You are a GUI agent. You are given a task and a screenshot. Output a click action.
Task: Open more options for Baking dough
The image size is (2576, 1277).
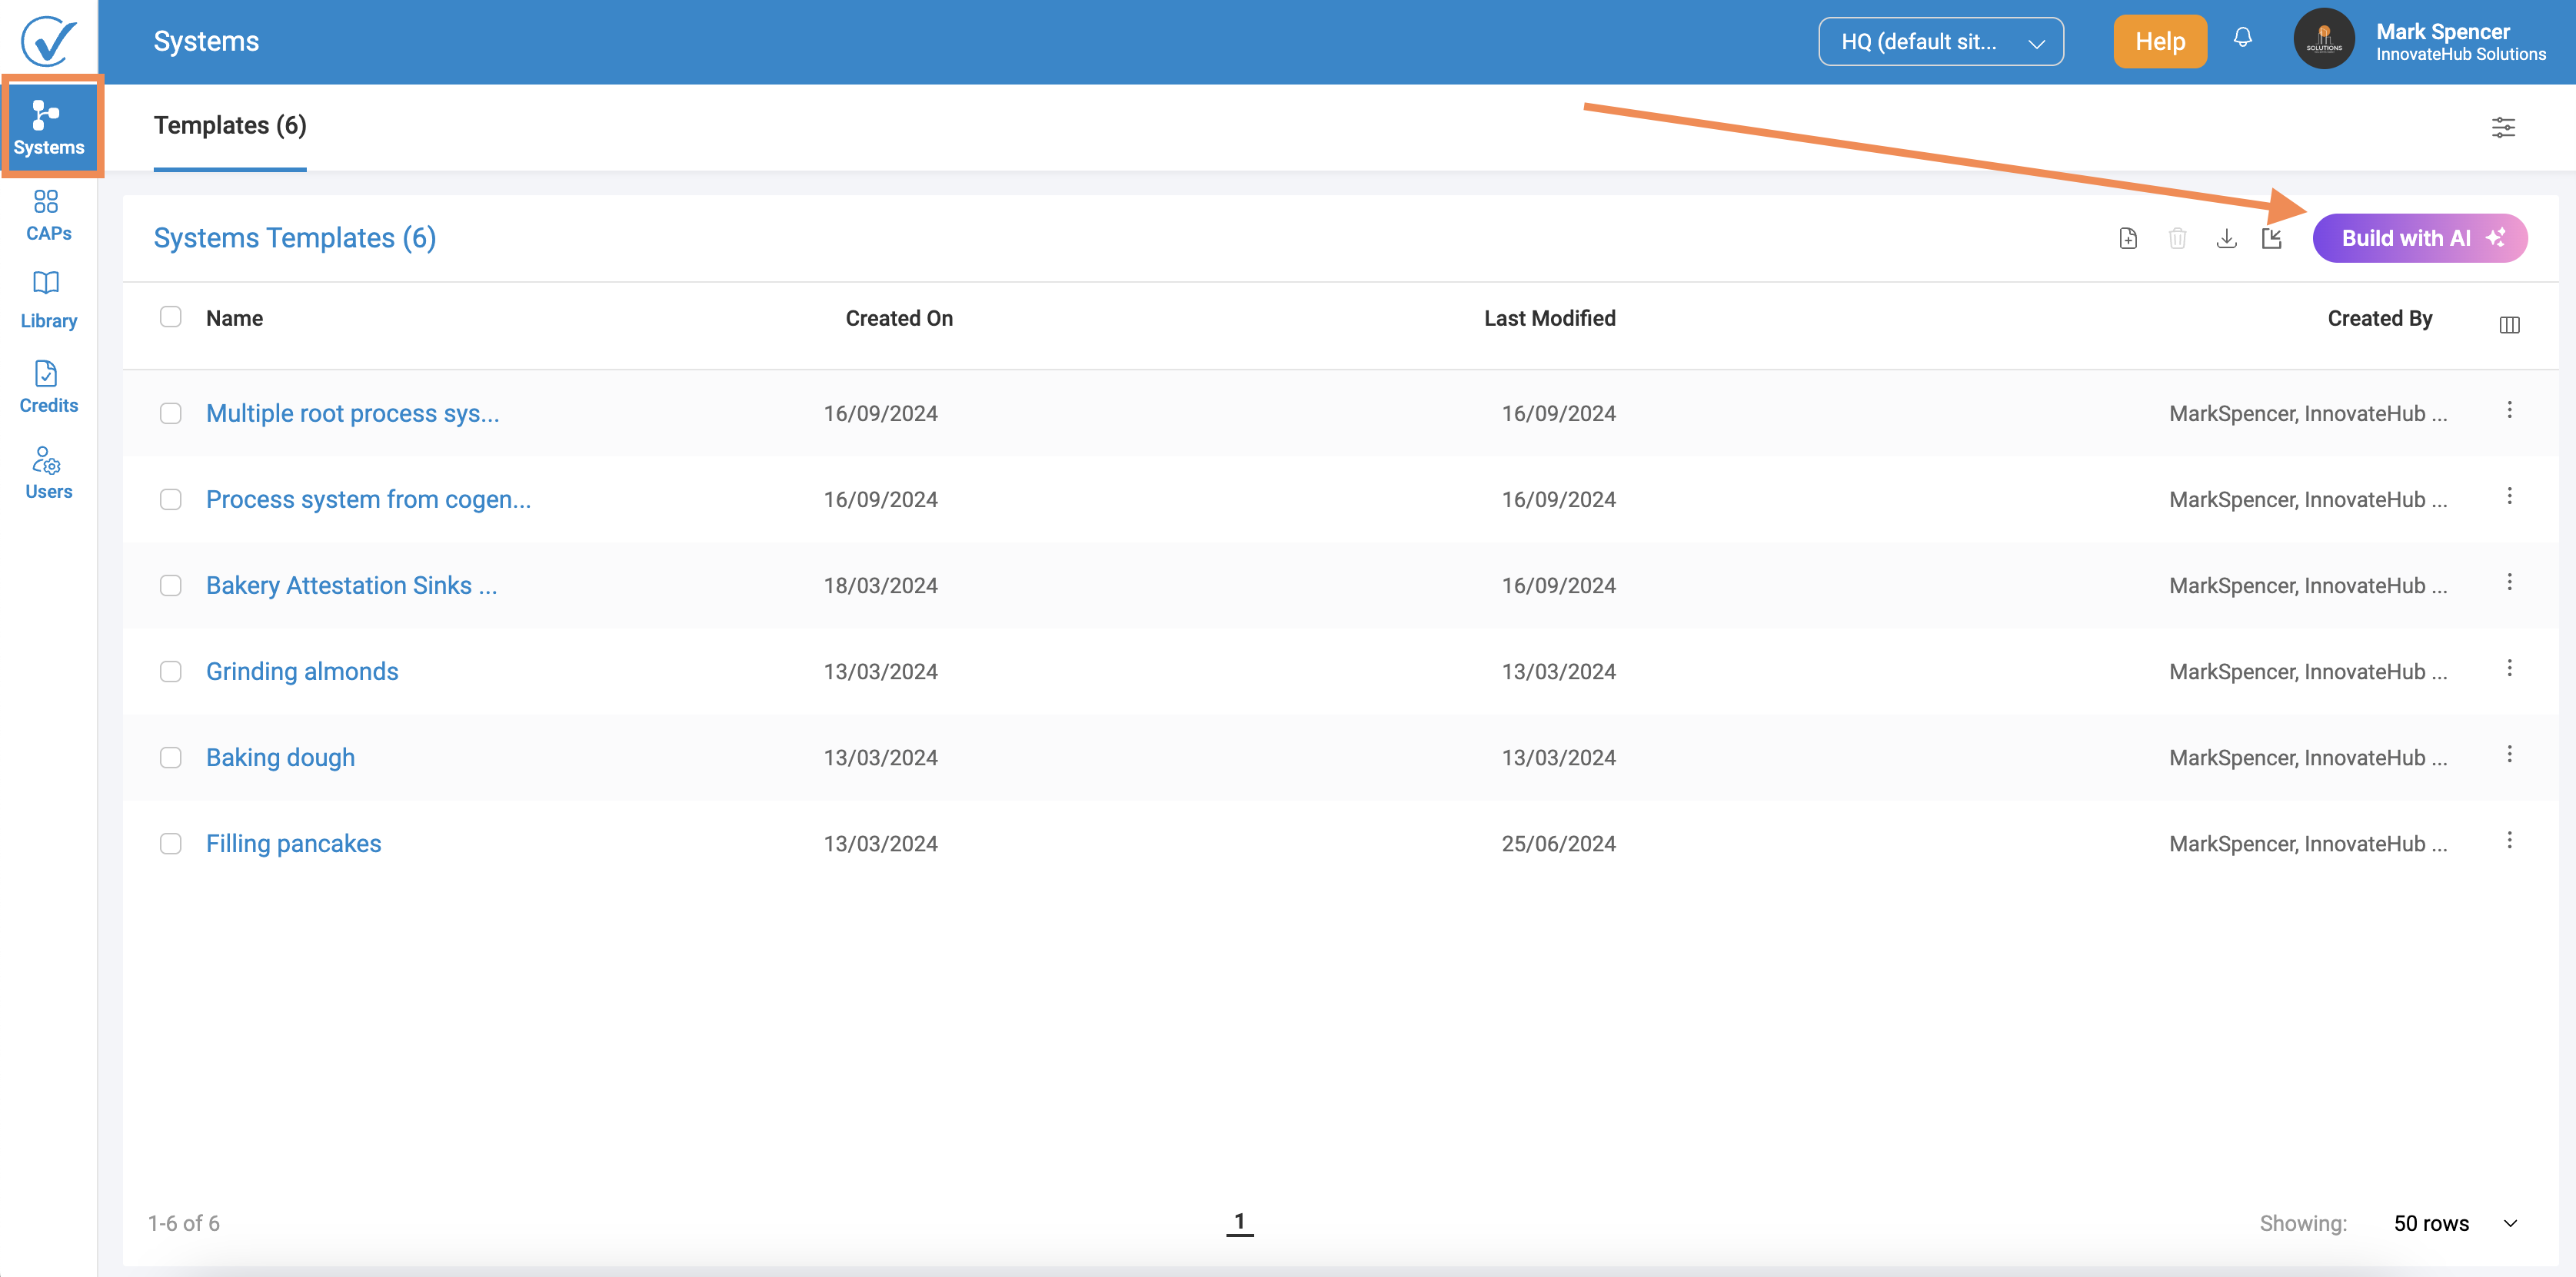coord(2508,754)
